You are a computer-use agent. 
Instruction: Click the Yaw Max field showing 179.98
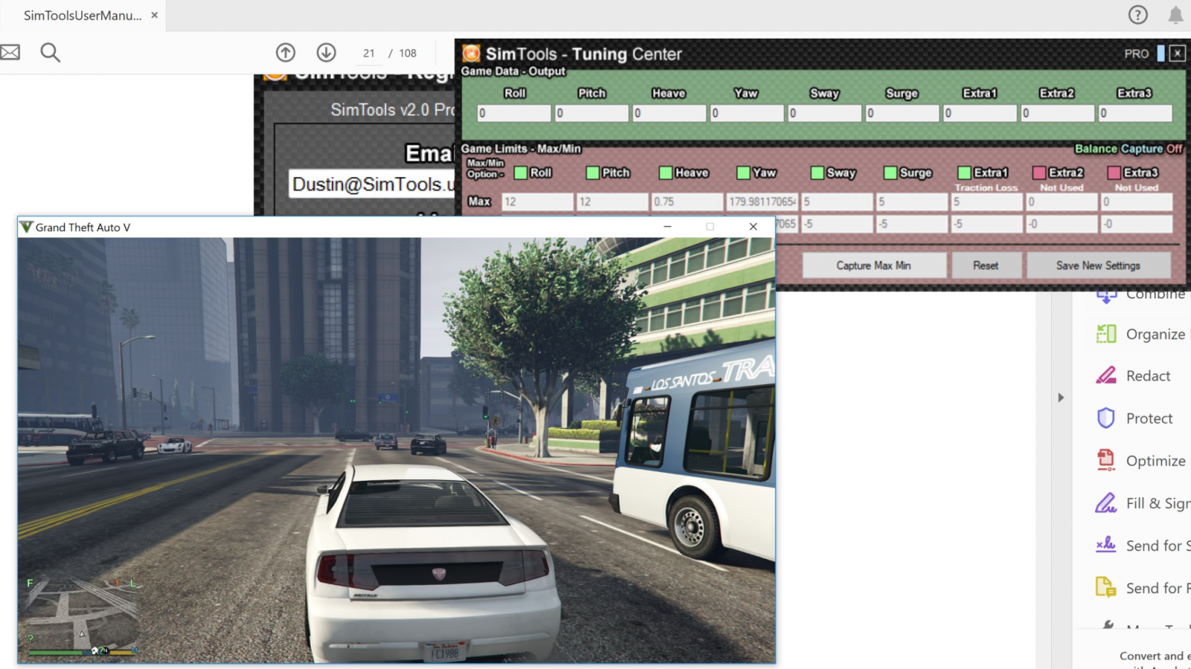(761, 202)
